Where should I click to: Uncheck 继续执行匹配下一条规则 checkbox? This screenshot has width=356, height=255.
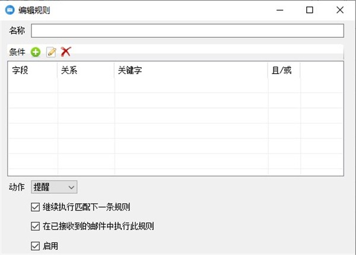tap(35, 207)
